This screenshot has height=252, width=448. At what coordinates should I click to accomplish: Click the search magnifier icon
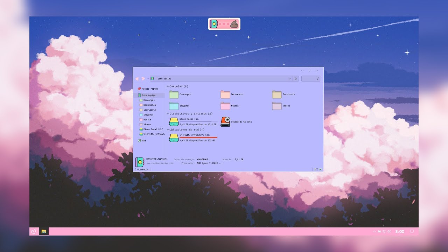click(x=318, y=79)
